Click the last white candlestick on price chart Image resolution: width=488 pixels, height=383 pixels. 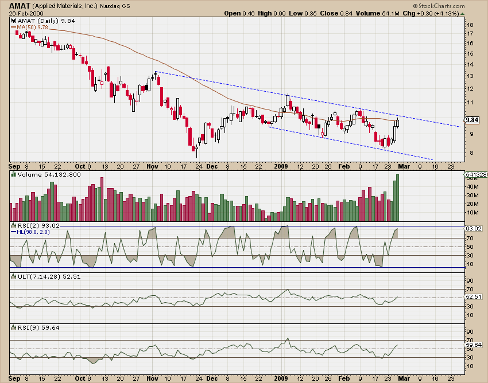tap(397, 123)
